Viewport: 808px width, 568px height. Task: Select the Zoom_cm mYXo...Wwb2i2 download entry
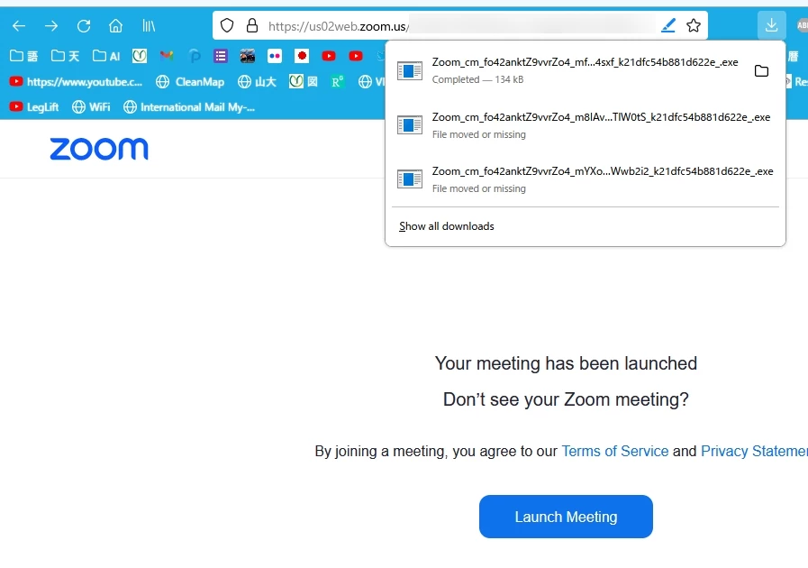click(585, 179)
